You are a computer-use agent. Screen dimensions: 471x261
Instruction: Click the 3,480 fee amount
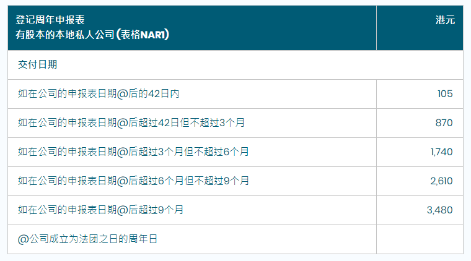440,210
